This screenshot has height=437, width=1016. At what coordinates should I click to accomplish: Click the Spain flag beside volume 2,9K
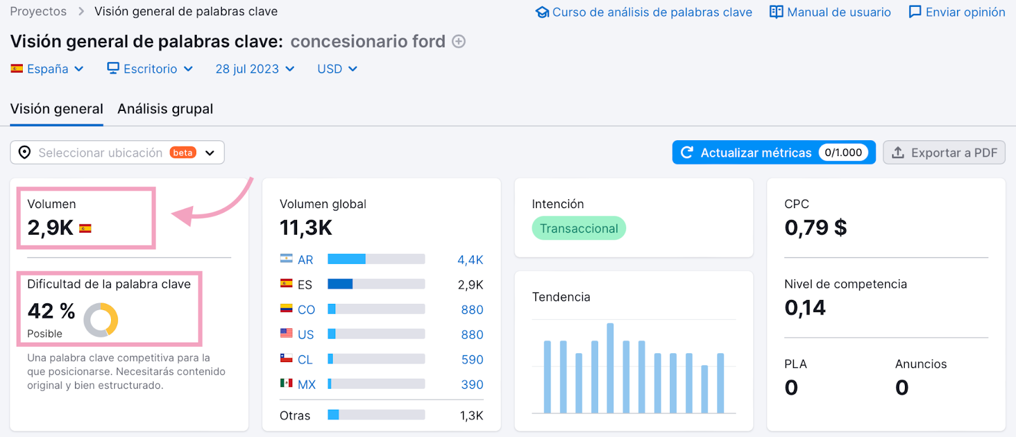coord(85,228)
